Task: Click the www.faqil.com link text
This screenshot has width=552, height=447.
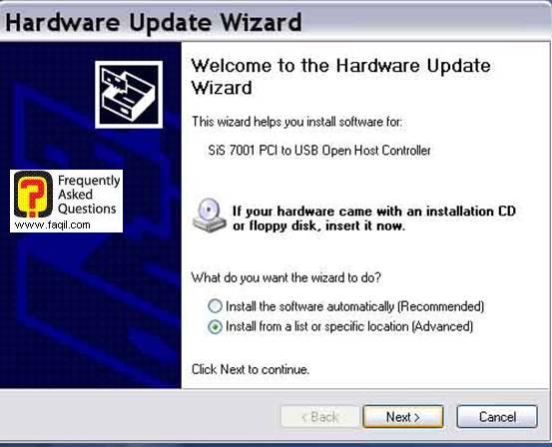Action: tap(53, 224)
